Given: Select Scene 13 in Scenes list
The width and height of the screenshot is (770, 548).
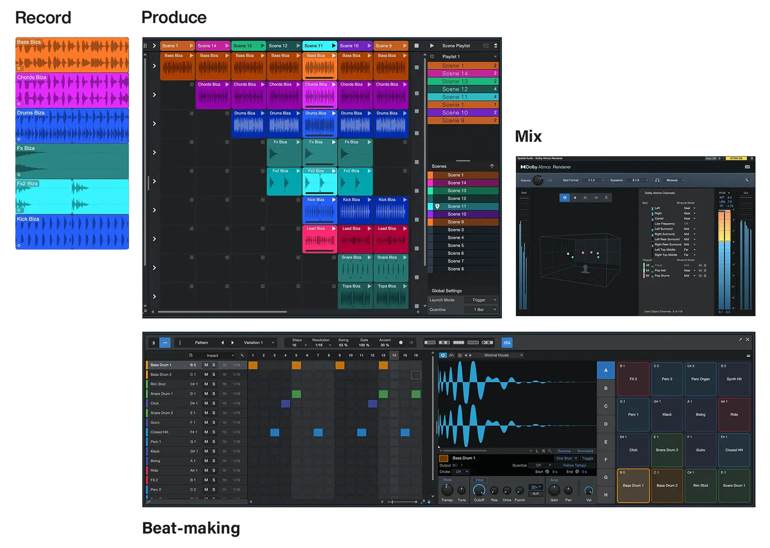Looking at the screenshot, I should click(x=457, y=191).
